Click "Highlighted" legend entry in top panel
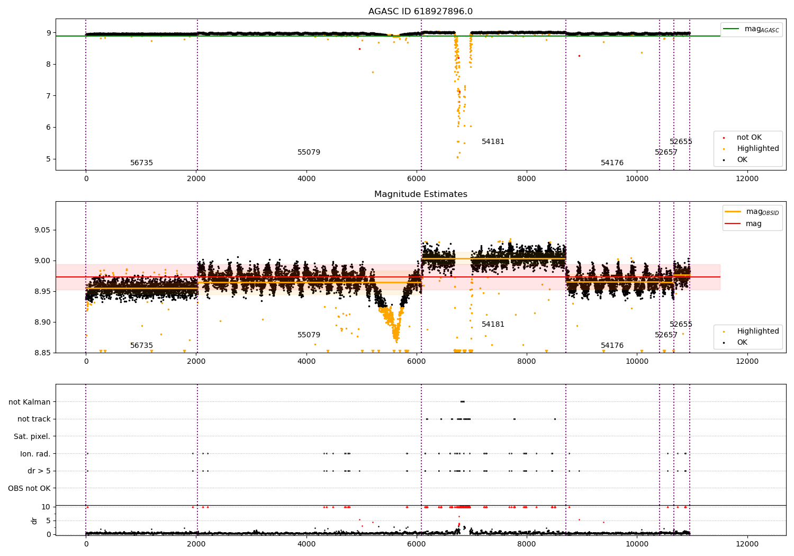794x556 pixels. [x=758, y=149]
